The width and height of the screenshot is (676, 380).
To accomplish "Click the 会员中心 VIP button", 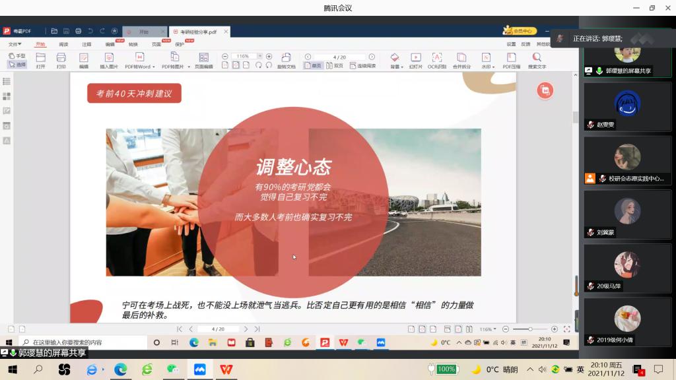I will [521, 31].
